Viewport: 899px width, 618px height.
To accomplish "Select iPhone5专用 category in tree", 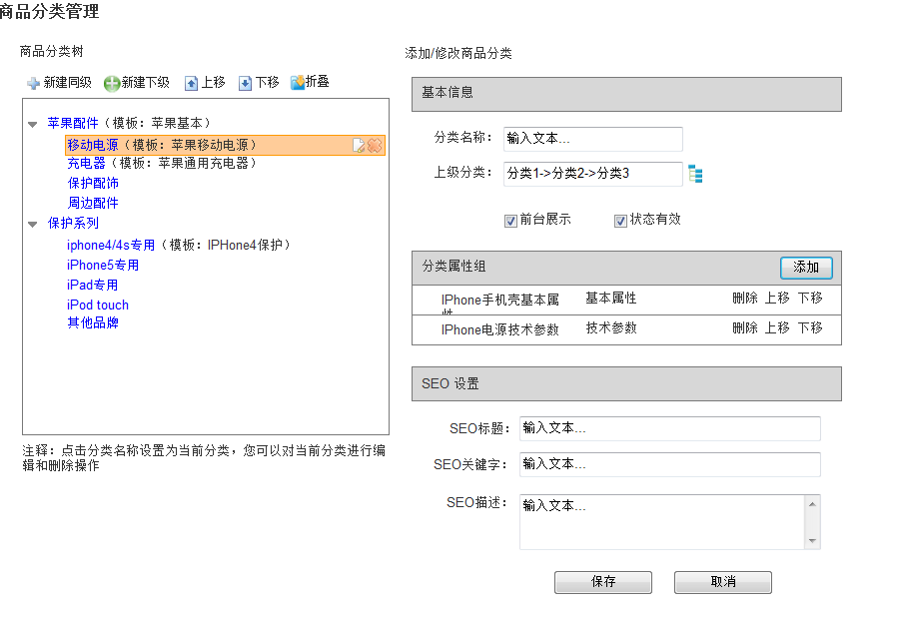I will coord(103,266).
